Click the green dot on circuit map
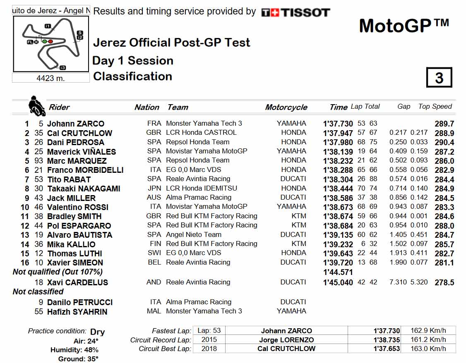This screenshot has height=363, width=466. [45, 42]
